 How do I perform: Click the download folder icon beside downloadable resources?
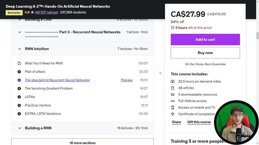pyautogui.click(x=173, y=95)
